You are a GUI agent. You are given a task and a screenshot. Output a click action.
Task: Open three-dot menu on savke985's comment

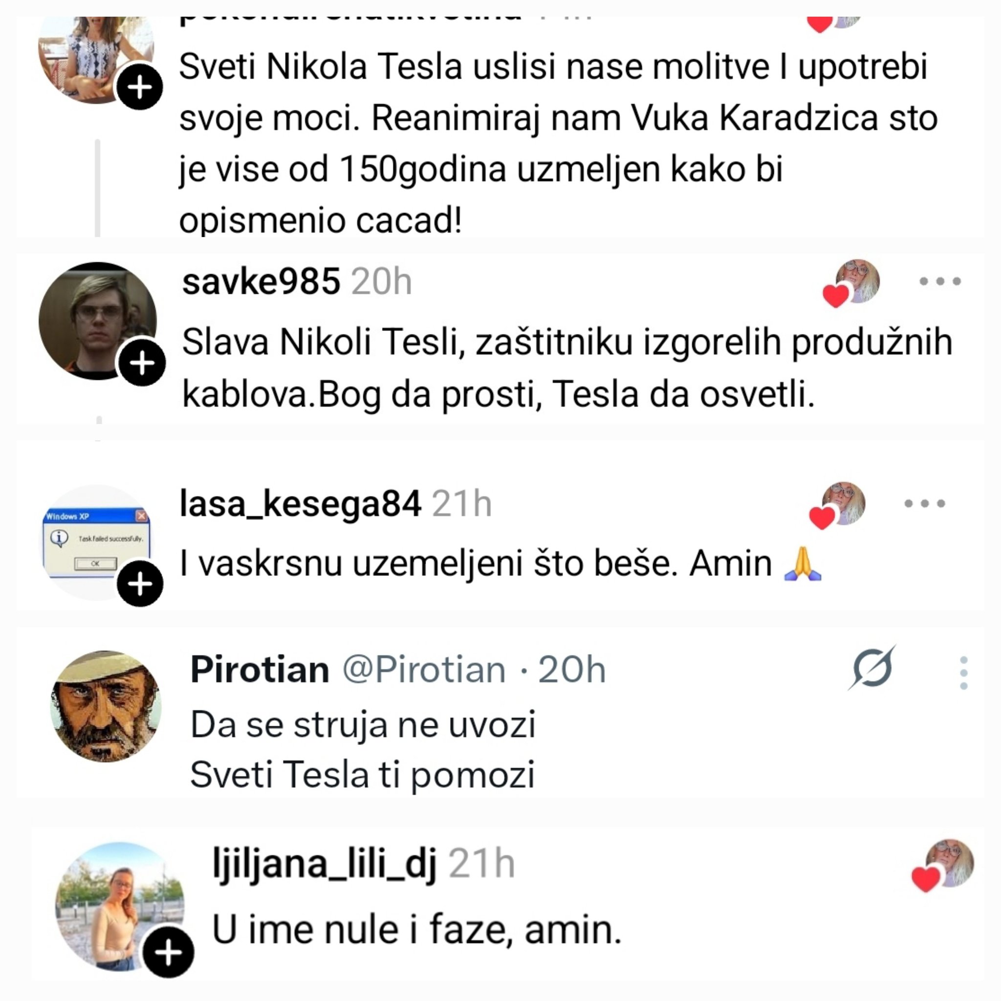coord(940,282)
